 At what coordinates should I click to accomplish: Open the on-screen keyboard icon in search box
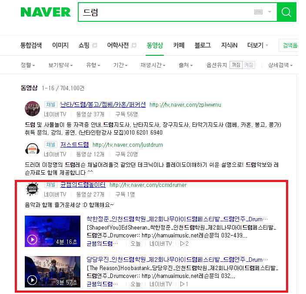(x=258, y=12)
